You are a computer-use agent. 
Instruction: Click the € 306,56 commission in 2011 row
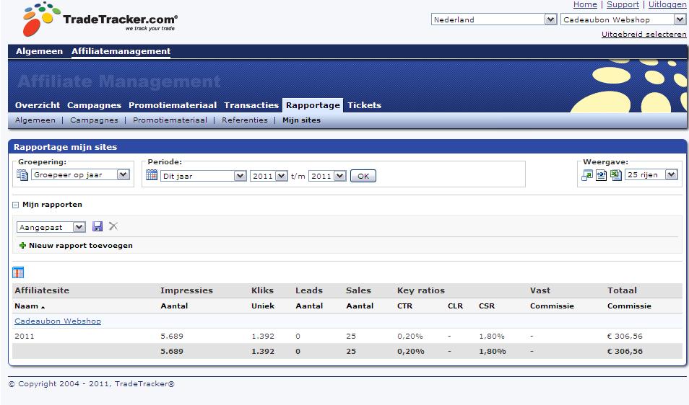click(x=625, y=337)
